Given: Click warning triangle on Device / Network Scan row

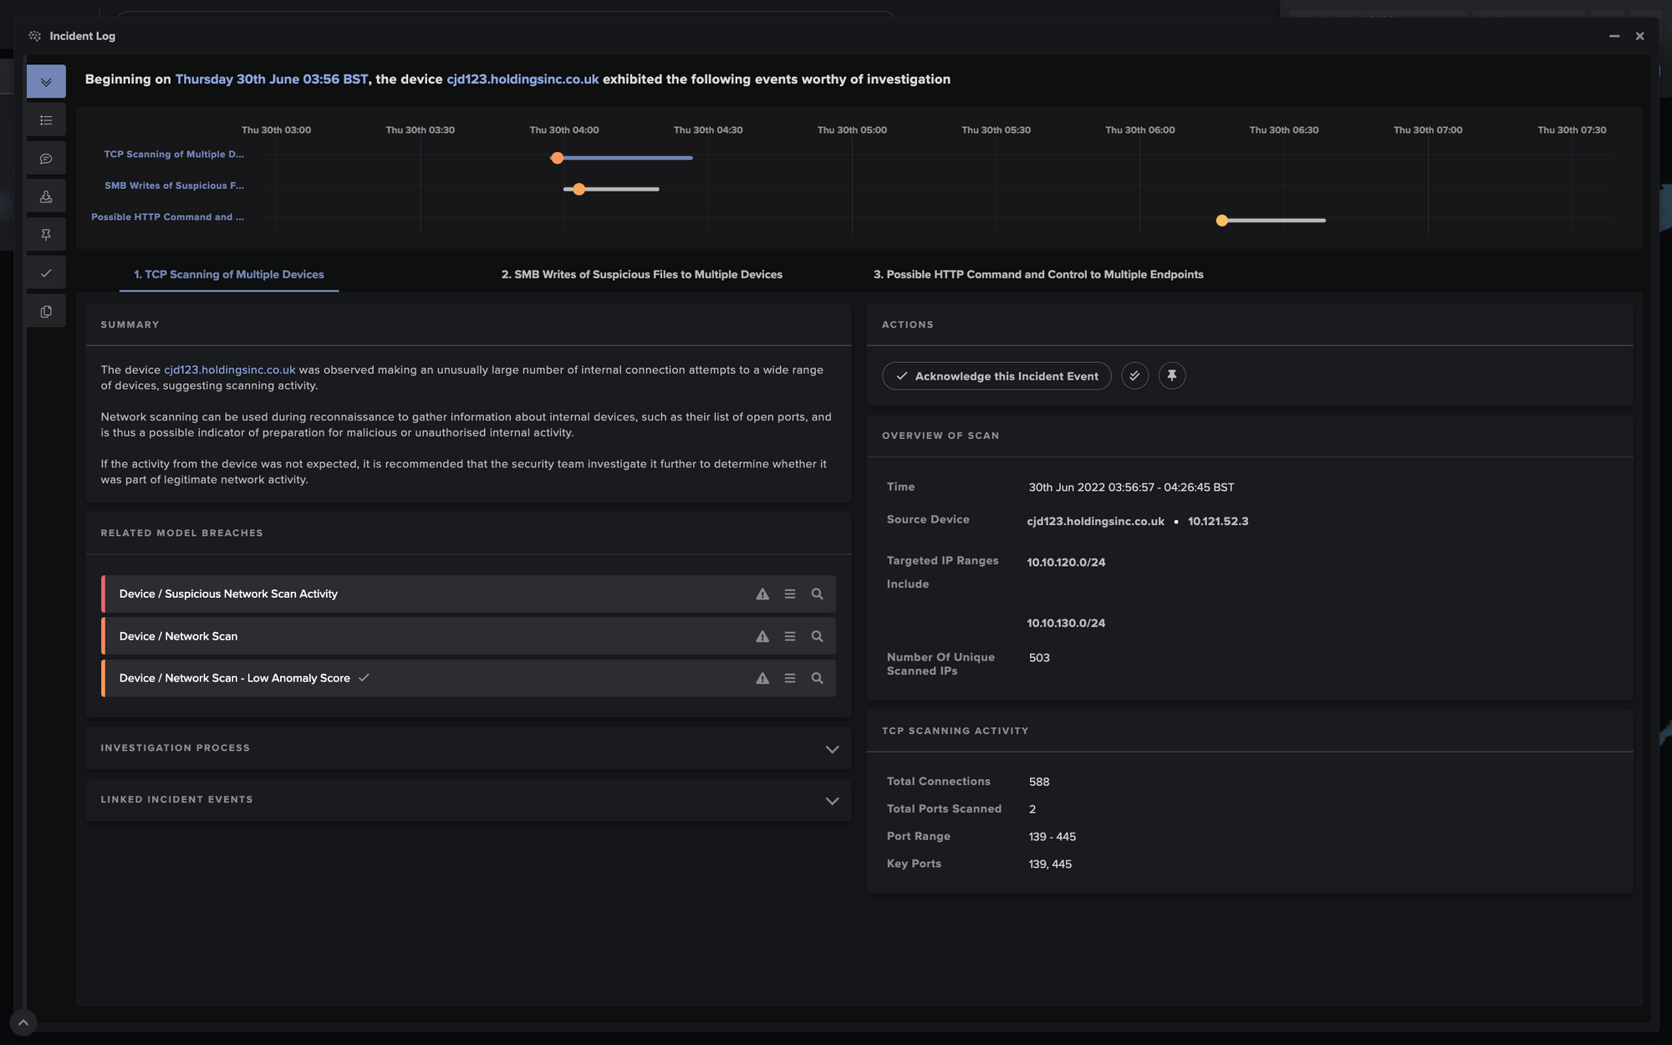Looking at the screenshot, I should tap(762, 637).
